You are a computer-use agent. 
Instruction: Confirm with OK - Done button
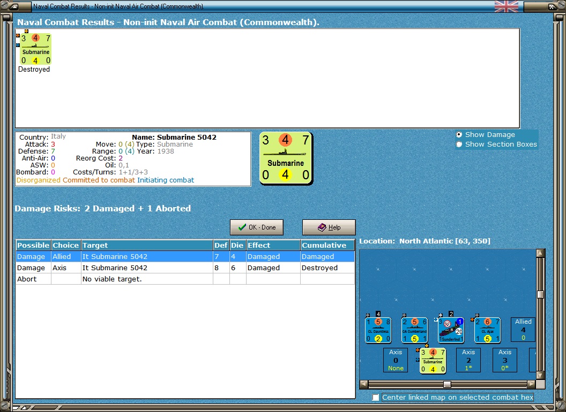[257, 227]
